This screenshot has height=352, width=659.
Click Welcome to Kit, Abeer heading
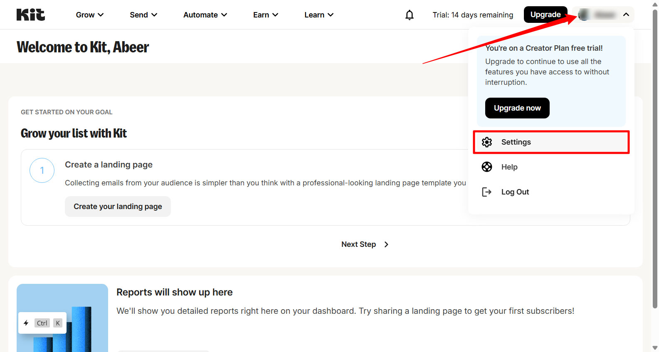(83, 47)
